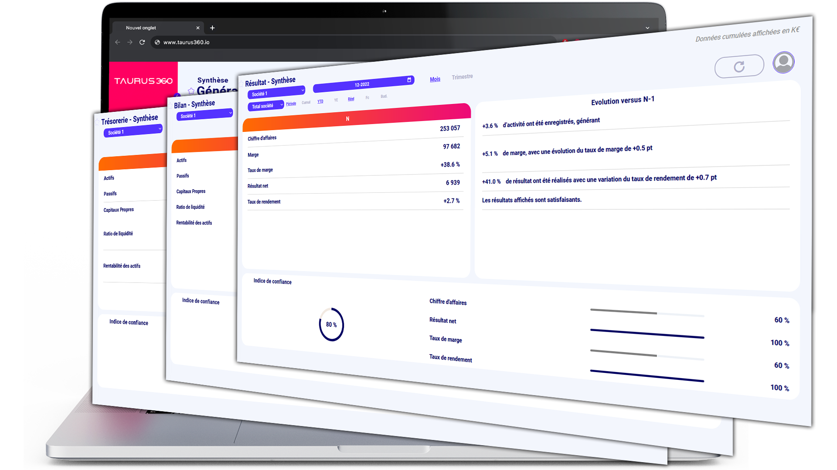Toggle the YE year-end option

pyautogui.click(x=336, y=100)
